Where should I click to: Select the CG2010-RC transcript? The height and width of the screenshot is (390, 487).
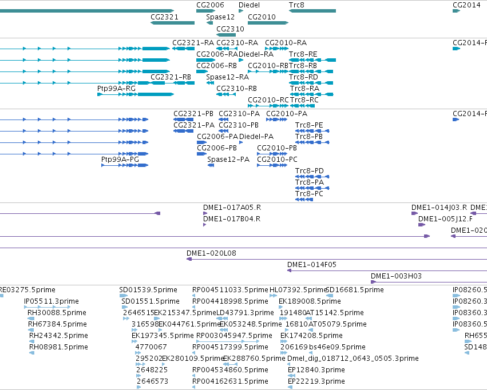(x=268, y=106)
